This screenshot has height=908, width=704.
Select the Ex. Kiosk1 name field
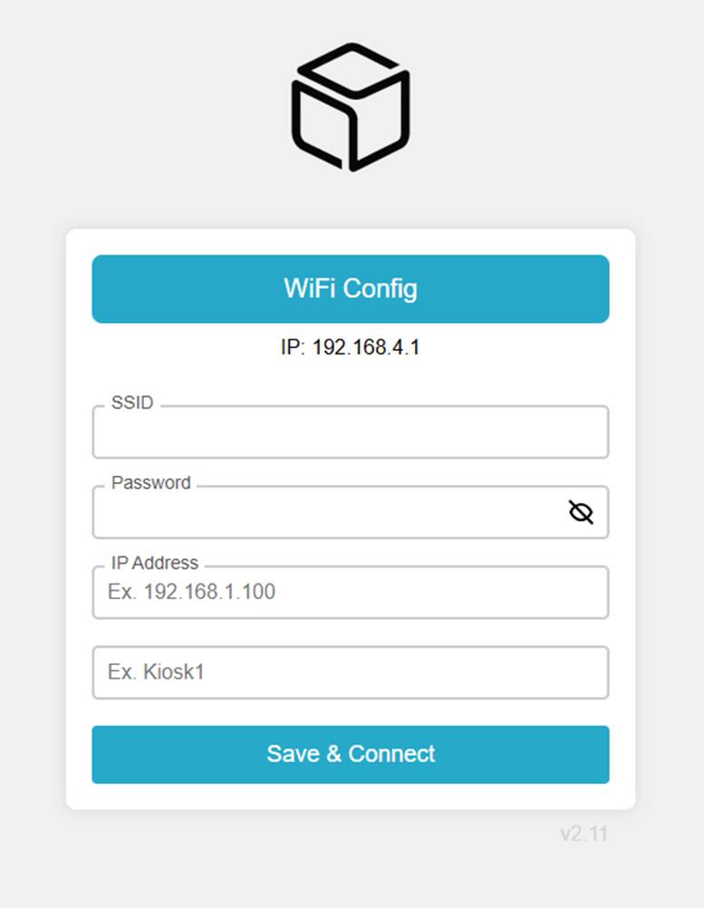[351, 672]
